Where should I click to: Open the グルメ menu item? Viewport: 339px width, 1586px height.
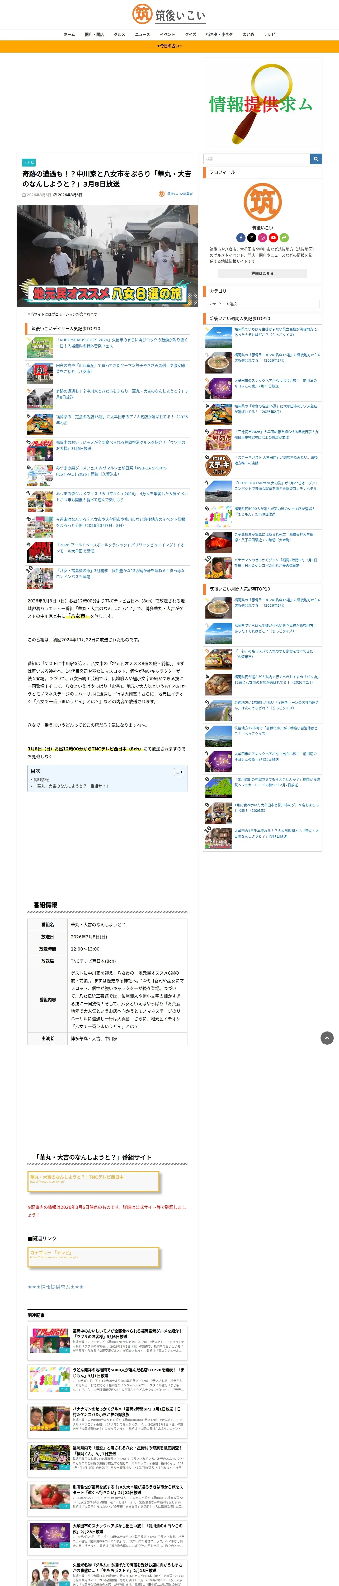point(119,34)
